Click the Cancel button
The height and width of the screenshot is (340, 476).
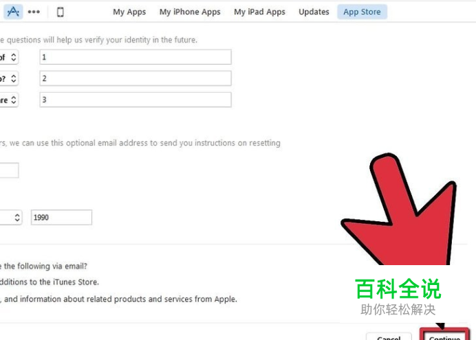(389, 337)
